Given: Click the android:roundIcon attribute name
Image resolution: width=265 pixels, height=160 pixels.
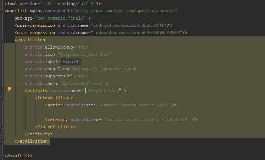Looking at the screenshot, I should click(46, 69).
